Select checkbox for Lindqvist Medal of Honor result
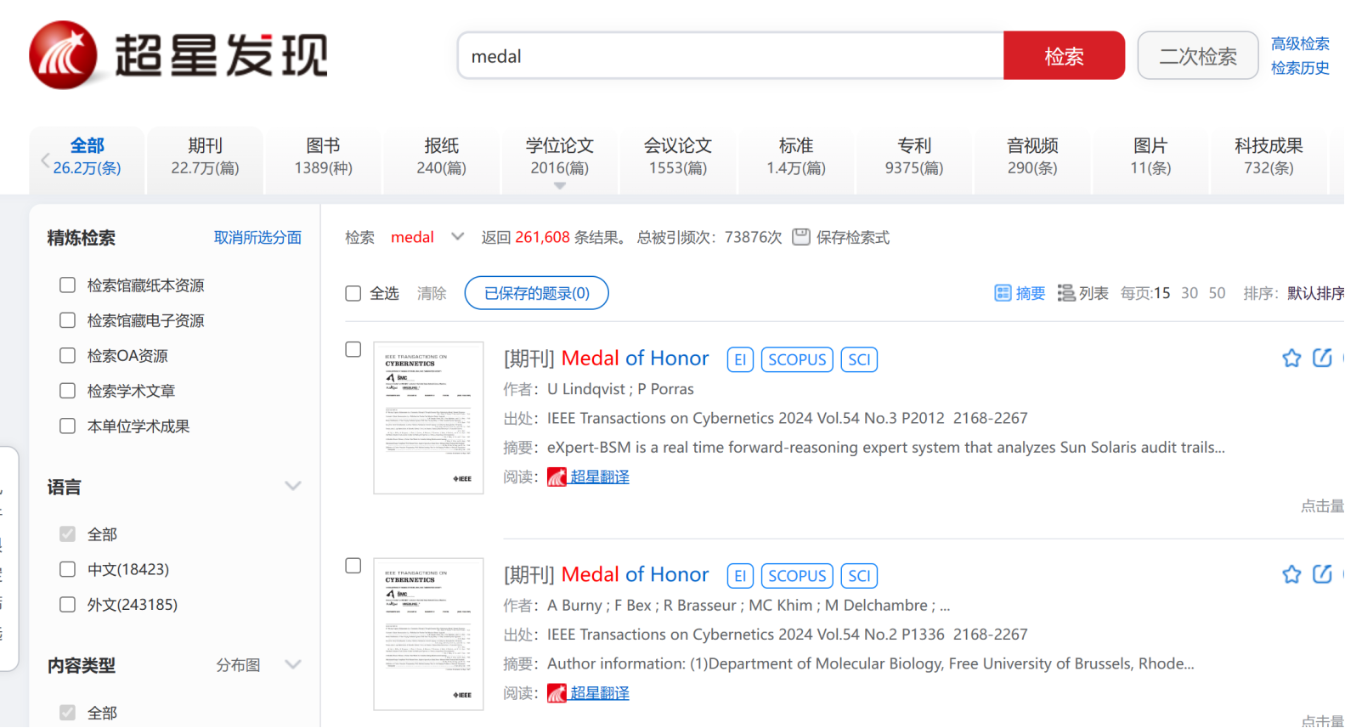Image resolution: width=1345 pixels, height=728 pixels. click(353, 349)
